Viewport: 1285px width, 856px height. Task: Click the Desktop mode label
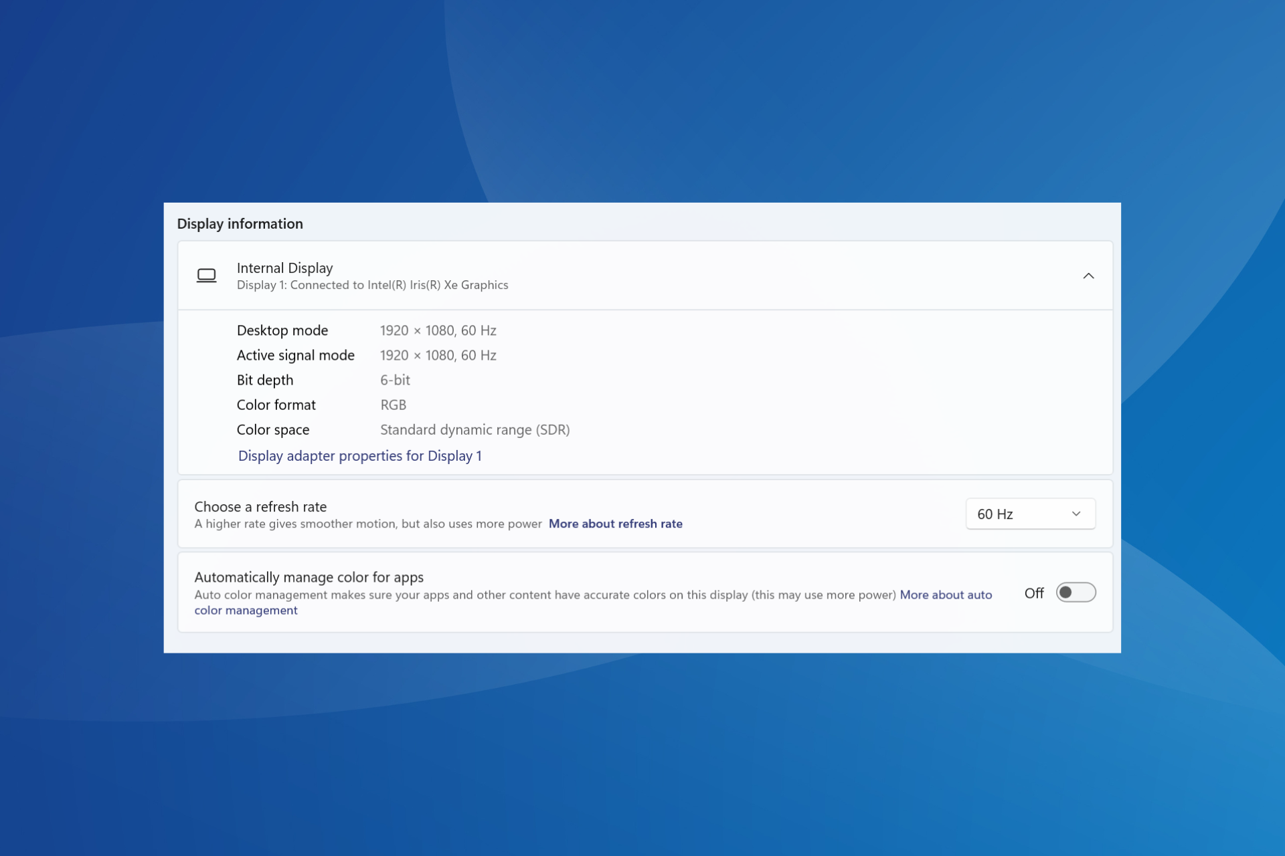[282, 330]
